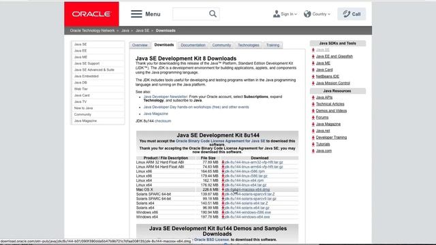Viewport: 436px width, 245px height.
Task: Click the red arrow icon beside Forums
Action: click(x=313, y=118)
